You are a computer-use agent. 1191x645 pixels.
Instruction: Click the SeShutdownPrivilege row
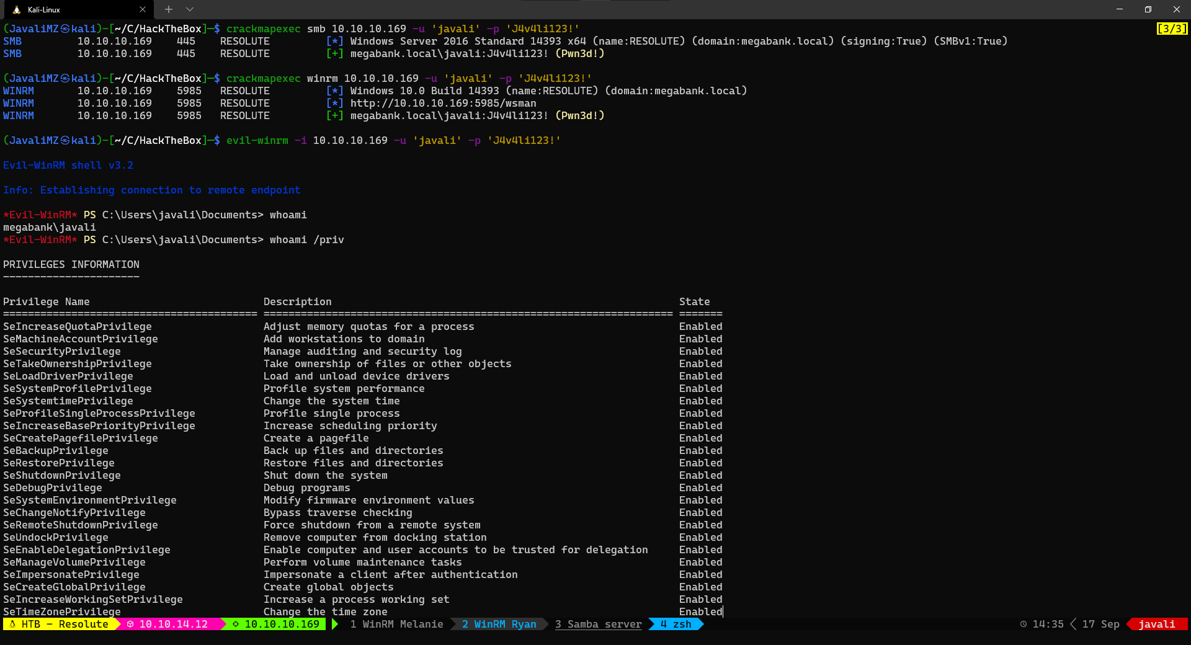click(x=362, y=475)
